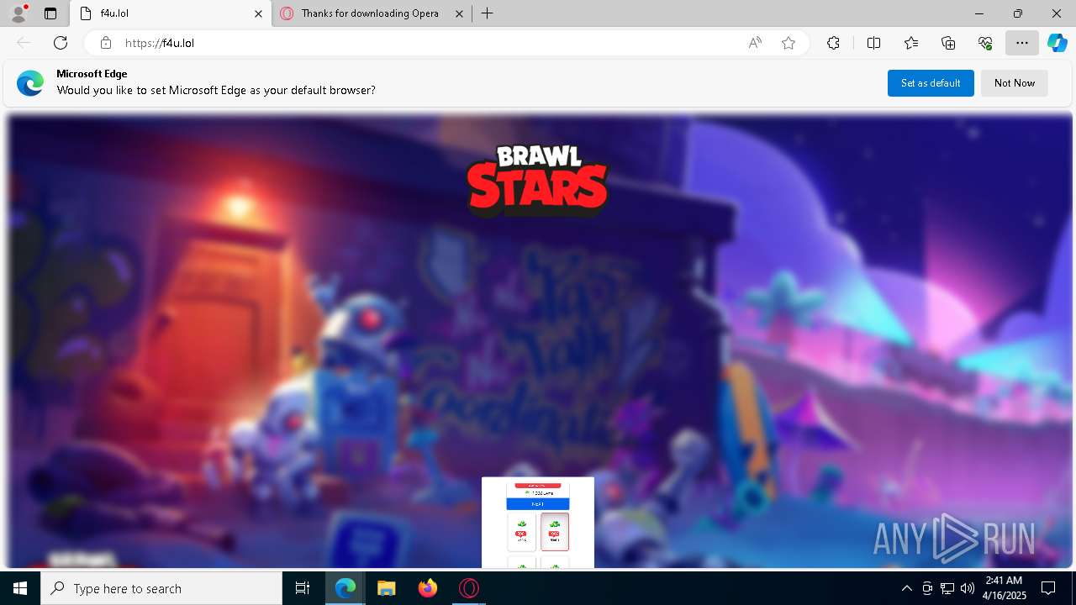The width and height of the screenshot is (1076, 605).
Task: Click the Brawl Stars logo
Action: pos(538,181)
